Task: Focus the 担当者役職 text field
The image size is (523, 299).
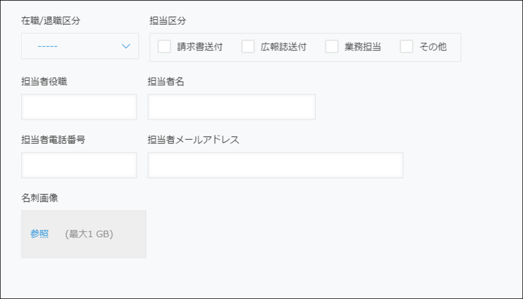Action: pos(79,107)
